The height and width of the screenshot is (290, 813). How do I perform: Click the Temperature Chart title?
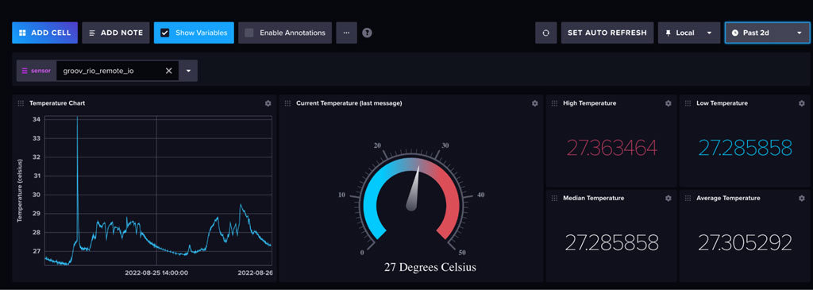tap(57, 103)
